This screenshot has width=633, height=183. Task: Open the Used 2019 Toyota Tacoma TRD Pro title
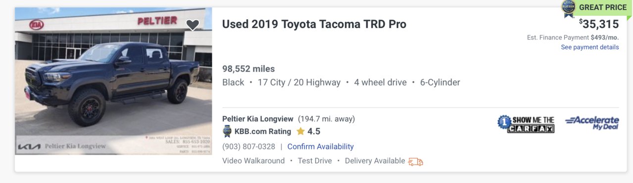point(314,24)
